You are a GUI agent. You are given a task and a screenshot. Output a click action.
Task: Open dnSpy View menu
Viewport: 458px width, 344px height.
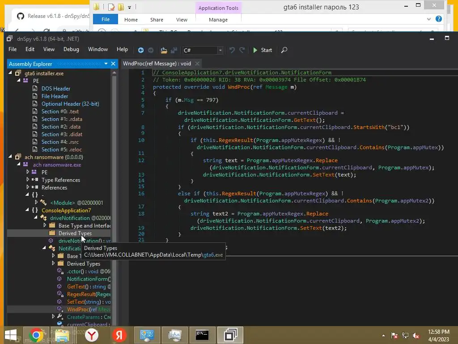point(49,49)
